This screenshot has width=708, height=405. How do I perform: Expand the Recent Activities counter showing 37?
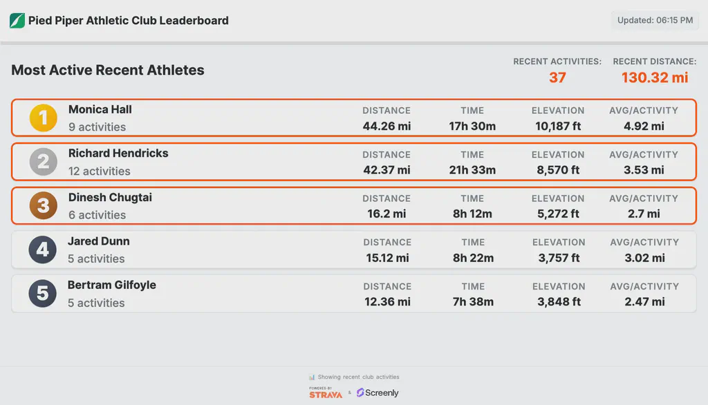(x=557, y=69)
